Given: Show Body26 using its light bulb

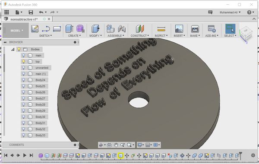Looking at the screenshot, I should pyautogui.click(x=23, y=92).
